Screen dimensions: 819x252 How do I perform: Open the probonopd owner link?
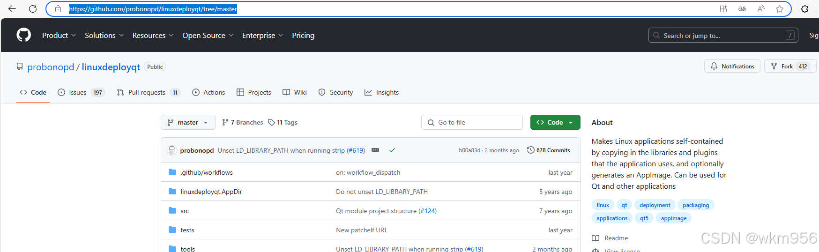click(x=51, y=67)
